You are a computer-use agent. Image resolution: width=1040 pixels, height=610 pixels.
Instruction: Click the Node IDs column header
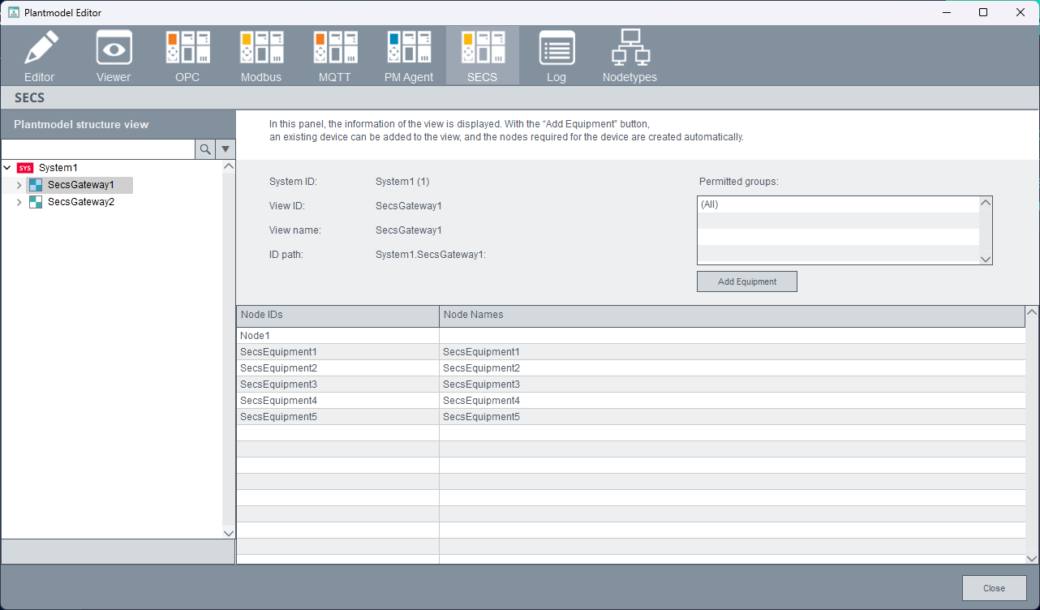point(337,315)
